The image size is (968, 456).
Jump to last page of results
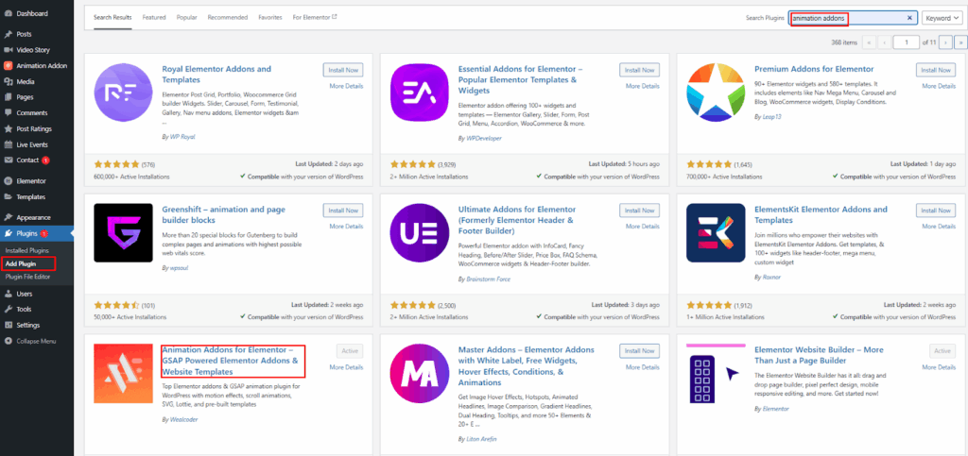[960, 42]
